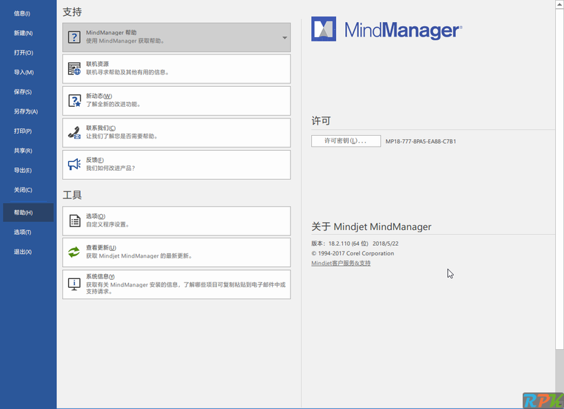This screenshot has width=564, height=409.
Task: Click the description 了解全新的改进功能。
Action: coord(114,105)
